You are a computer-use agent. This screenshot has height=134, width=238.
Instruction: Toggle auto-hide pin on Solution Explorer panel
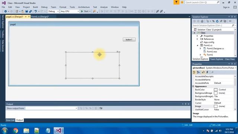click(x=232, y=17)
